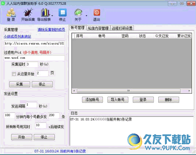Click the 过滤用户id input field

[34, 58]
